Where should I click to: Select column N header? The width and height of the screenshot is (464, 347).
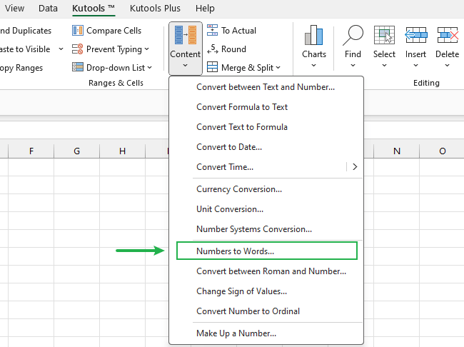pyautogui.click(x=397, y=151)
